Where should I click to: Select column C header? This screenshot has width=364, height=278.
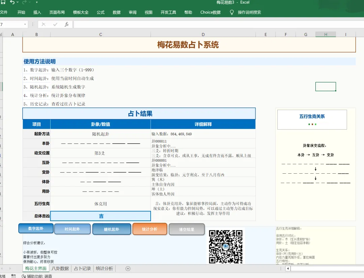tap(100, 35)
